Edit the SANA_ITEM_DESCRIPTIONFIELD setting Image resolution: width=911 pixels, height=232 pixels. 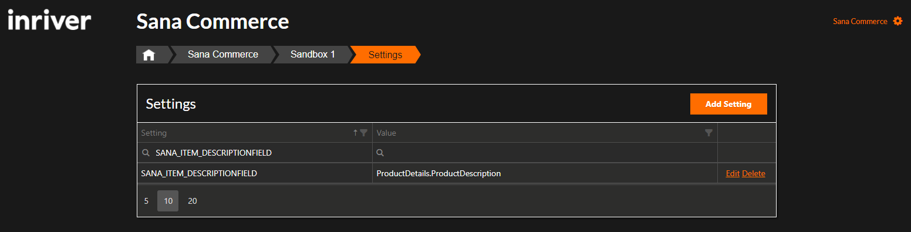coord(733,173)
